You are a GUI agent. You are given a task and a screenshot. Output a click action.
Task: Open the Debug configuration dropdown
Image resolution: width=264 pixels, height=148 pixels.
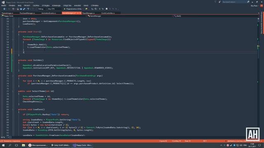coord(42,9)
